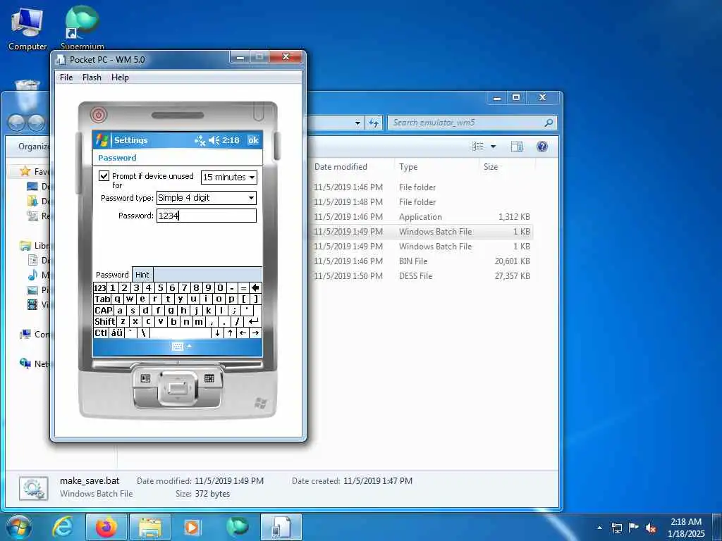The width and height of the screenshot is (722, 541).
Task: Tap the right arrow key on keyboard
Action: 255,332
